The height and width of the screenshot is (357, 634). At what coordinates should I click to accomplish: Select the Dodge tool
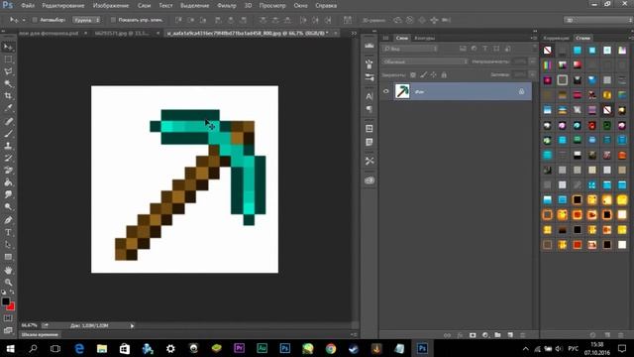click(x=8, y=207)
